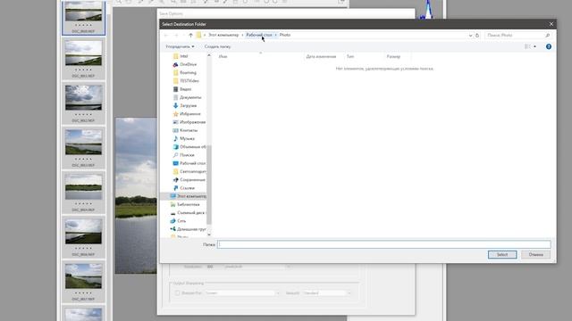Open the dimmed sharpening Amount dropdown in Save Options
The height and width of the screenshot is (321, 572).
point(327,293)
